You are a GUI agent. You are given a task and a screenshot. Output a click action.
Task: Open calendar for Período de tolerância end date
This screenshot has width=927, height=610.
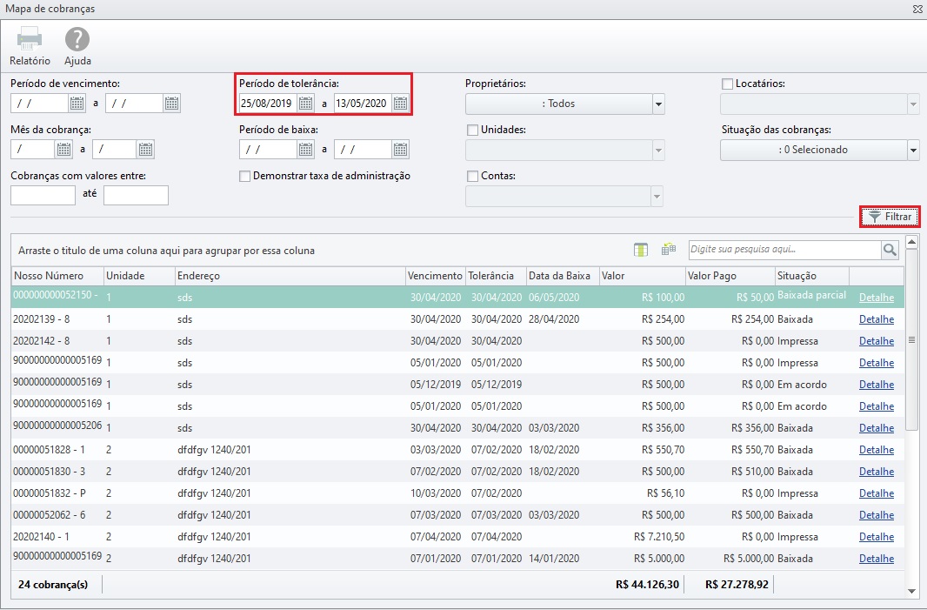[400, 104]
